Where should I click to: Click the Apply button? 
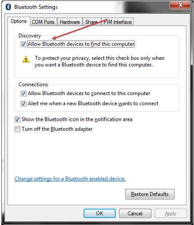coord(171,213)
